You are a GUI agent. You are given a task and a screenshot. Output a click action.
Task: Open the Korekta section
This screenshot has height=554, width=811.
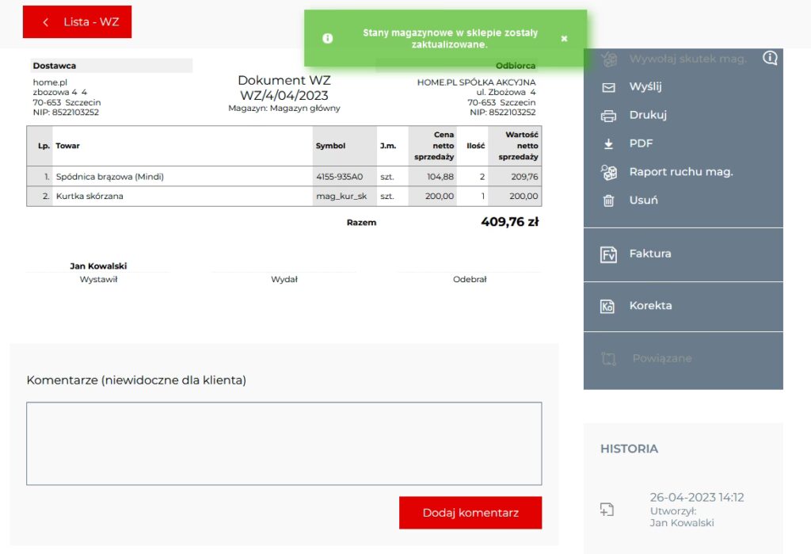tap(650, 306)
